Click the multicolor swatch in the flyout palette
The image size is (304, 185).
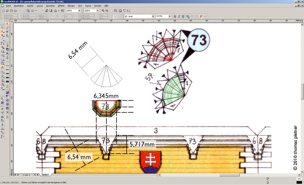click(x=7, y=92)
